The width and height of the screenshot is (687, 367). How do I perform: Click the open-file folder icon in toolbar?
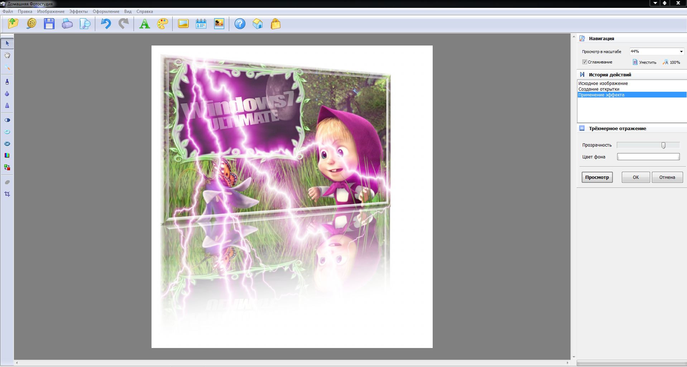tap(13, 24)
